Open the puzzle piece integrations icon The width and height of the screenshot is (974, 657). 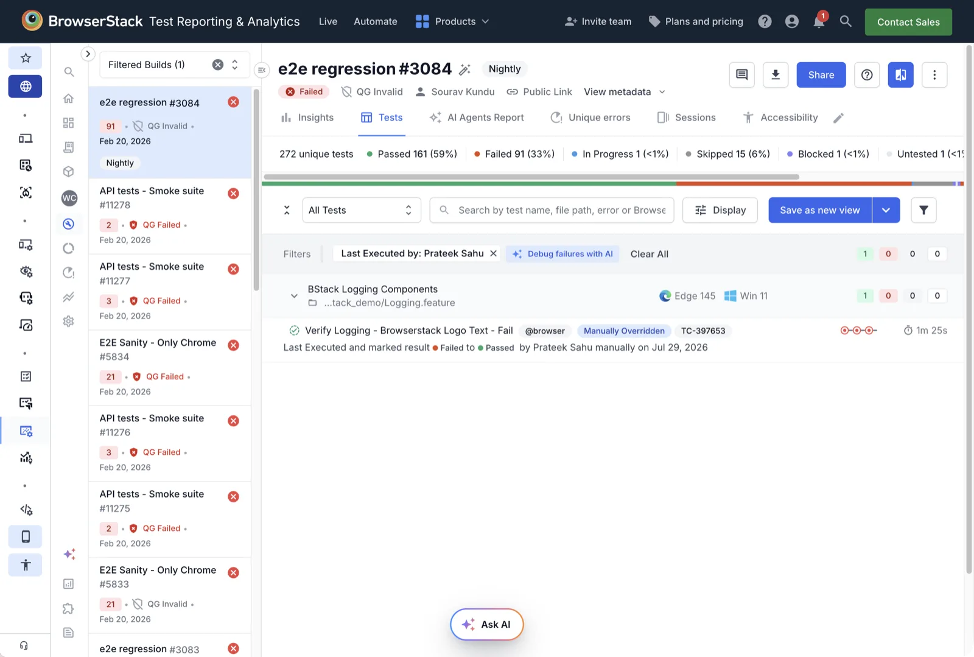[69, 608]
